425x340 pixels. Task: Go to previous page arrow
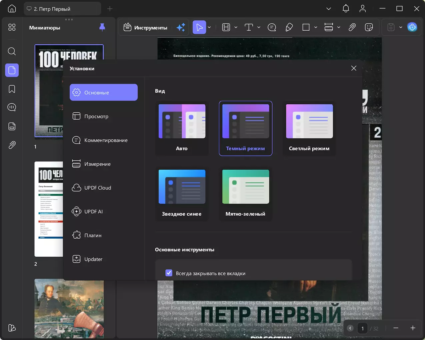coord(350,328)
